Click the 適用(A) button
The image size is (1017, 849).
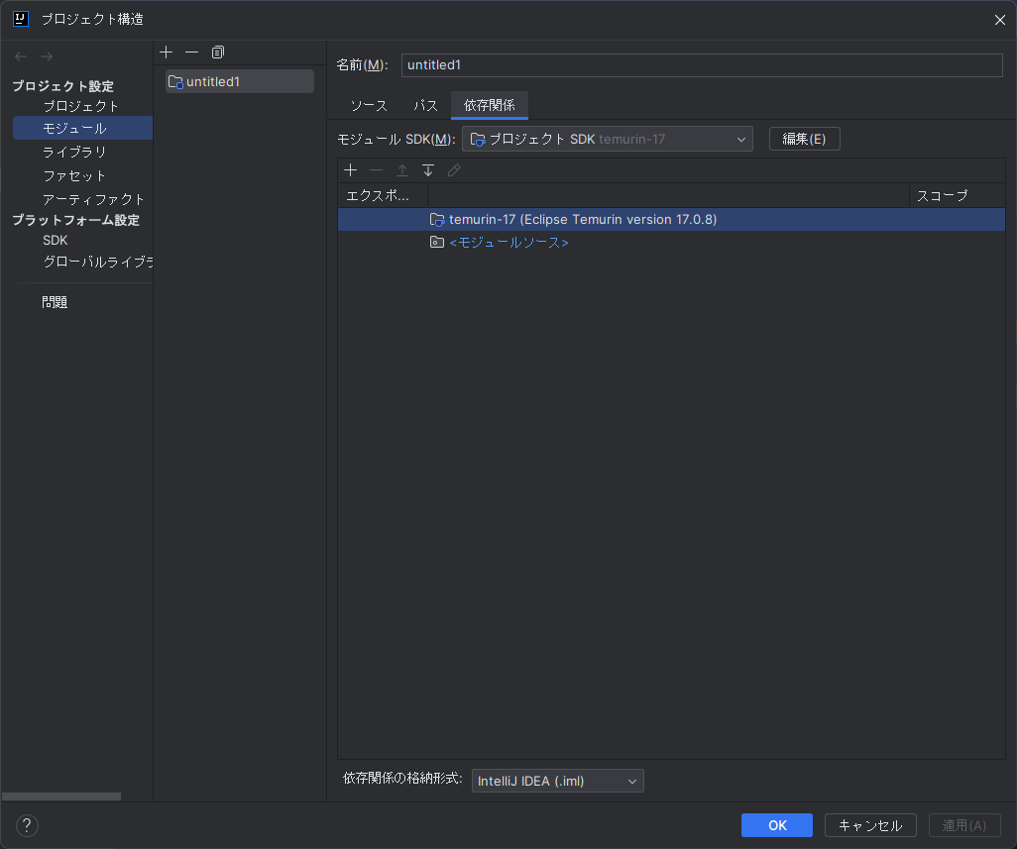pyautogui.click(x=964, y=825)
